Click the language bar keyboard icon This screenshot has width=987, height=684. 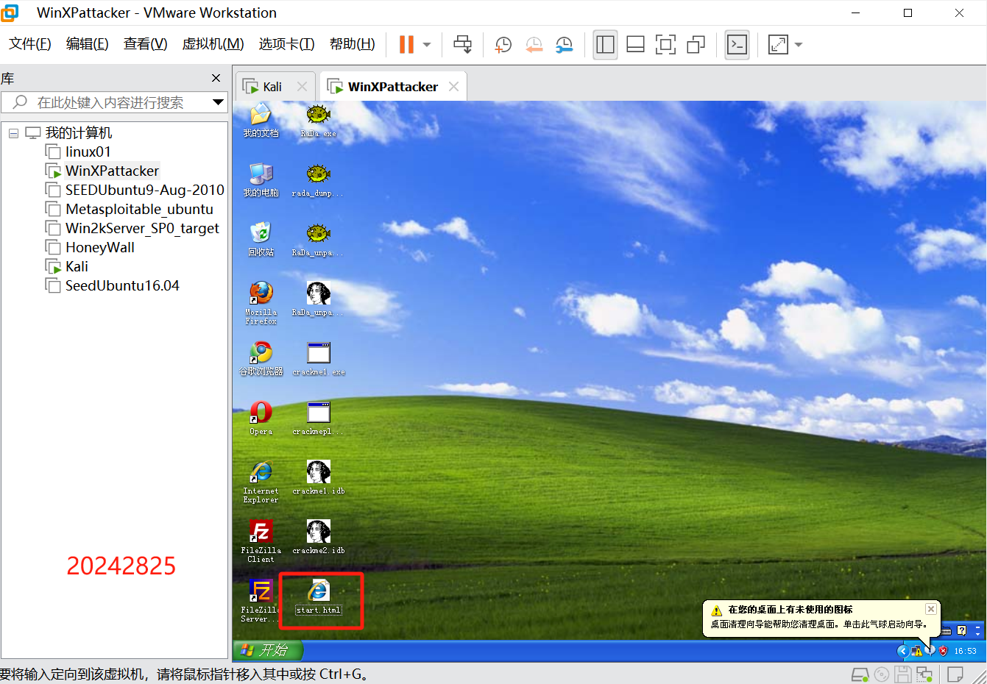pos(947,631)
